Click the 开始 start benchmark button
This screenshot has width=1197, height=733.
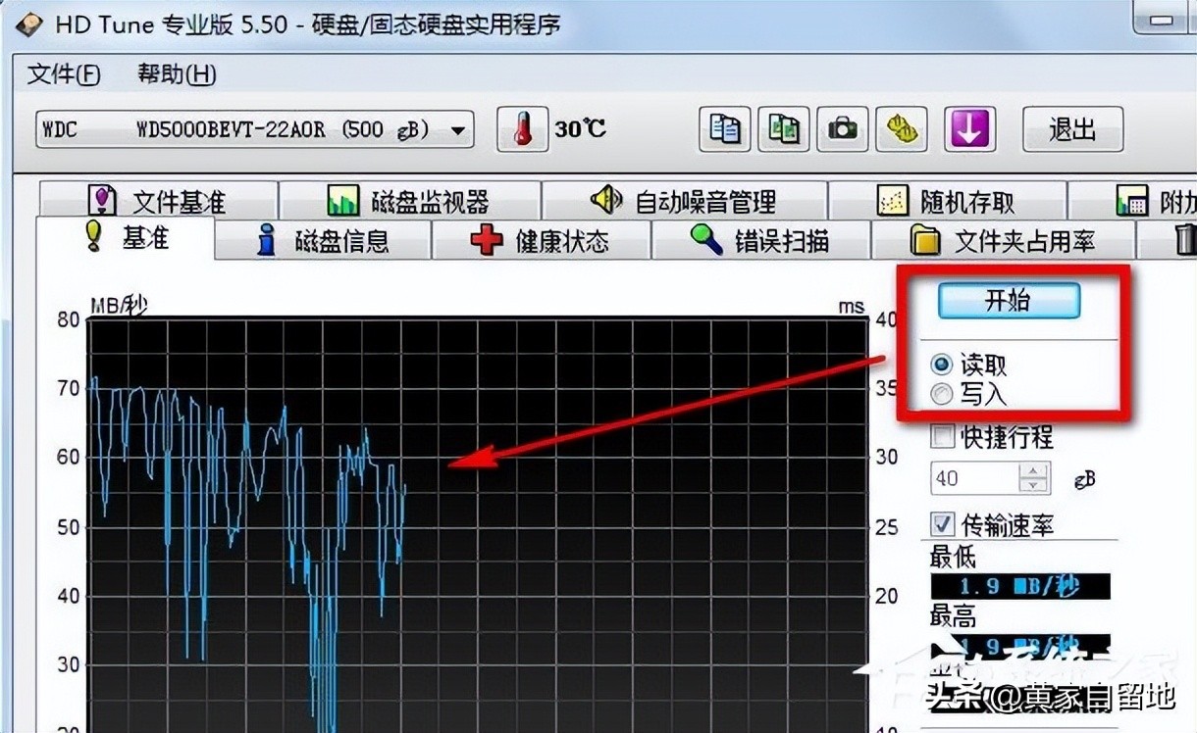1010,301
